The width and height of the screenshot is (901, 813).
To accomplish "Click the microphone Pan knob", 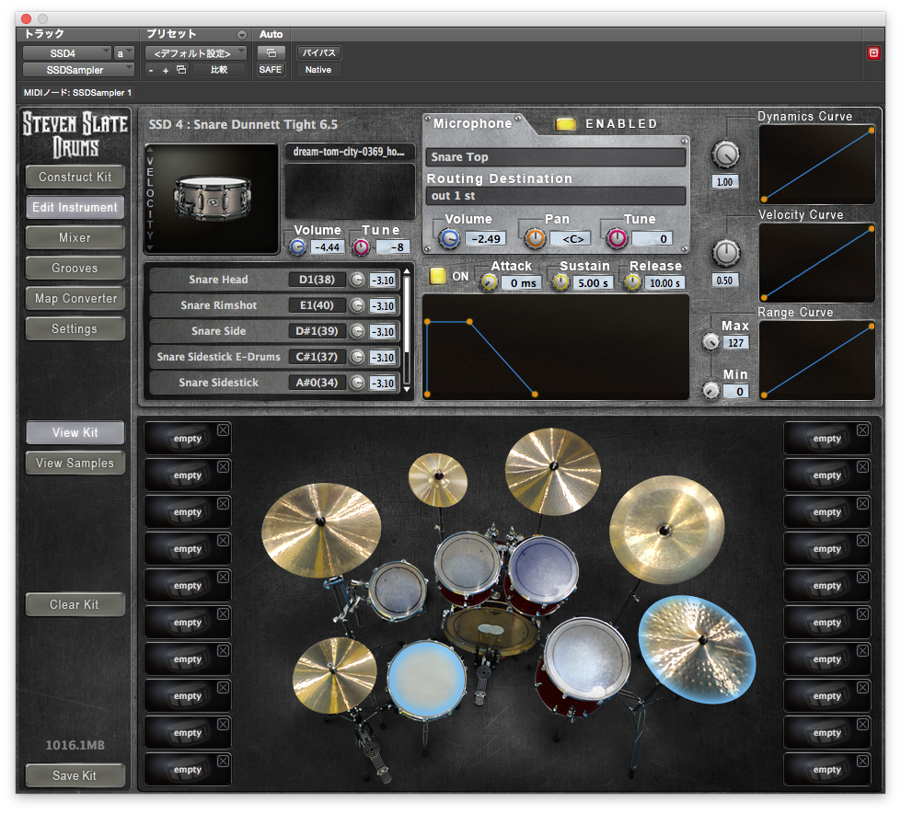I will pos(535,238).
